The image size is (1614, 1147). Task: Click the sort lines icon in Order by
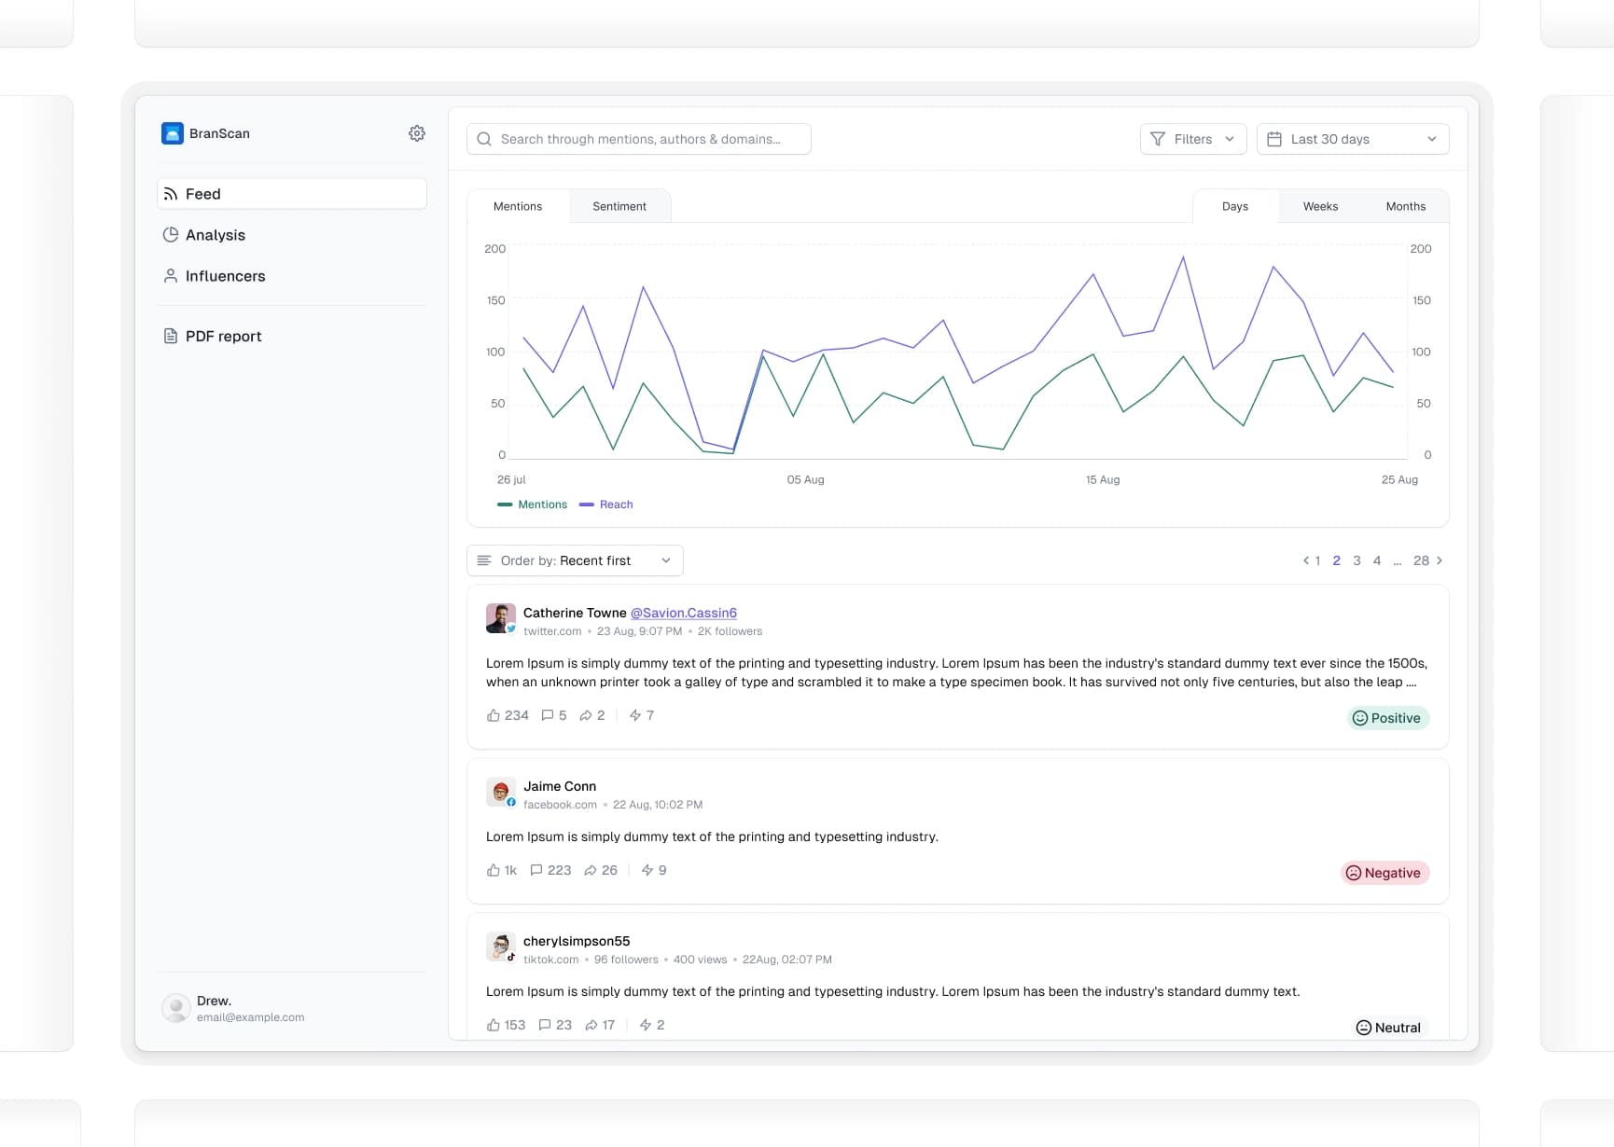click(484, 560)
